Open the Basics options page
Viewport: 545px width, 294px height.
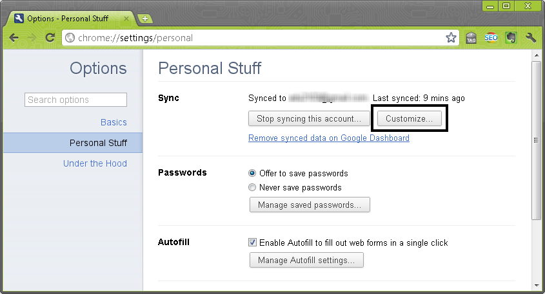pos(114,122)
